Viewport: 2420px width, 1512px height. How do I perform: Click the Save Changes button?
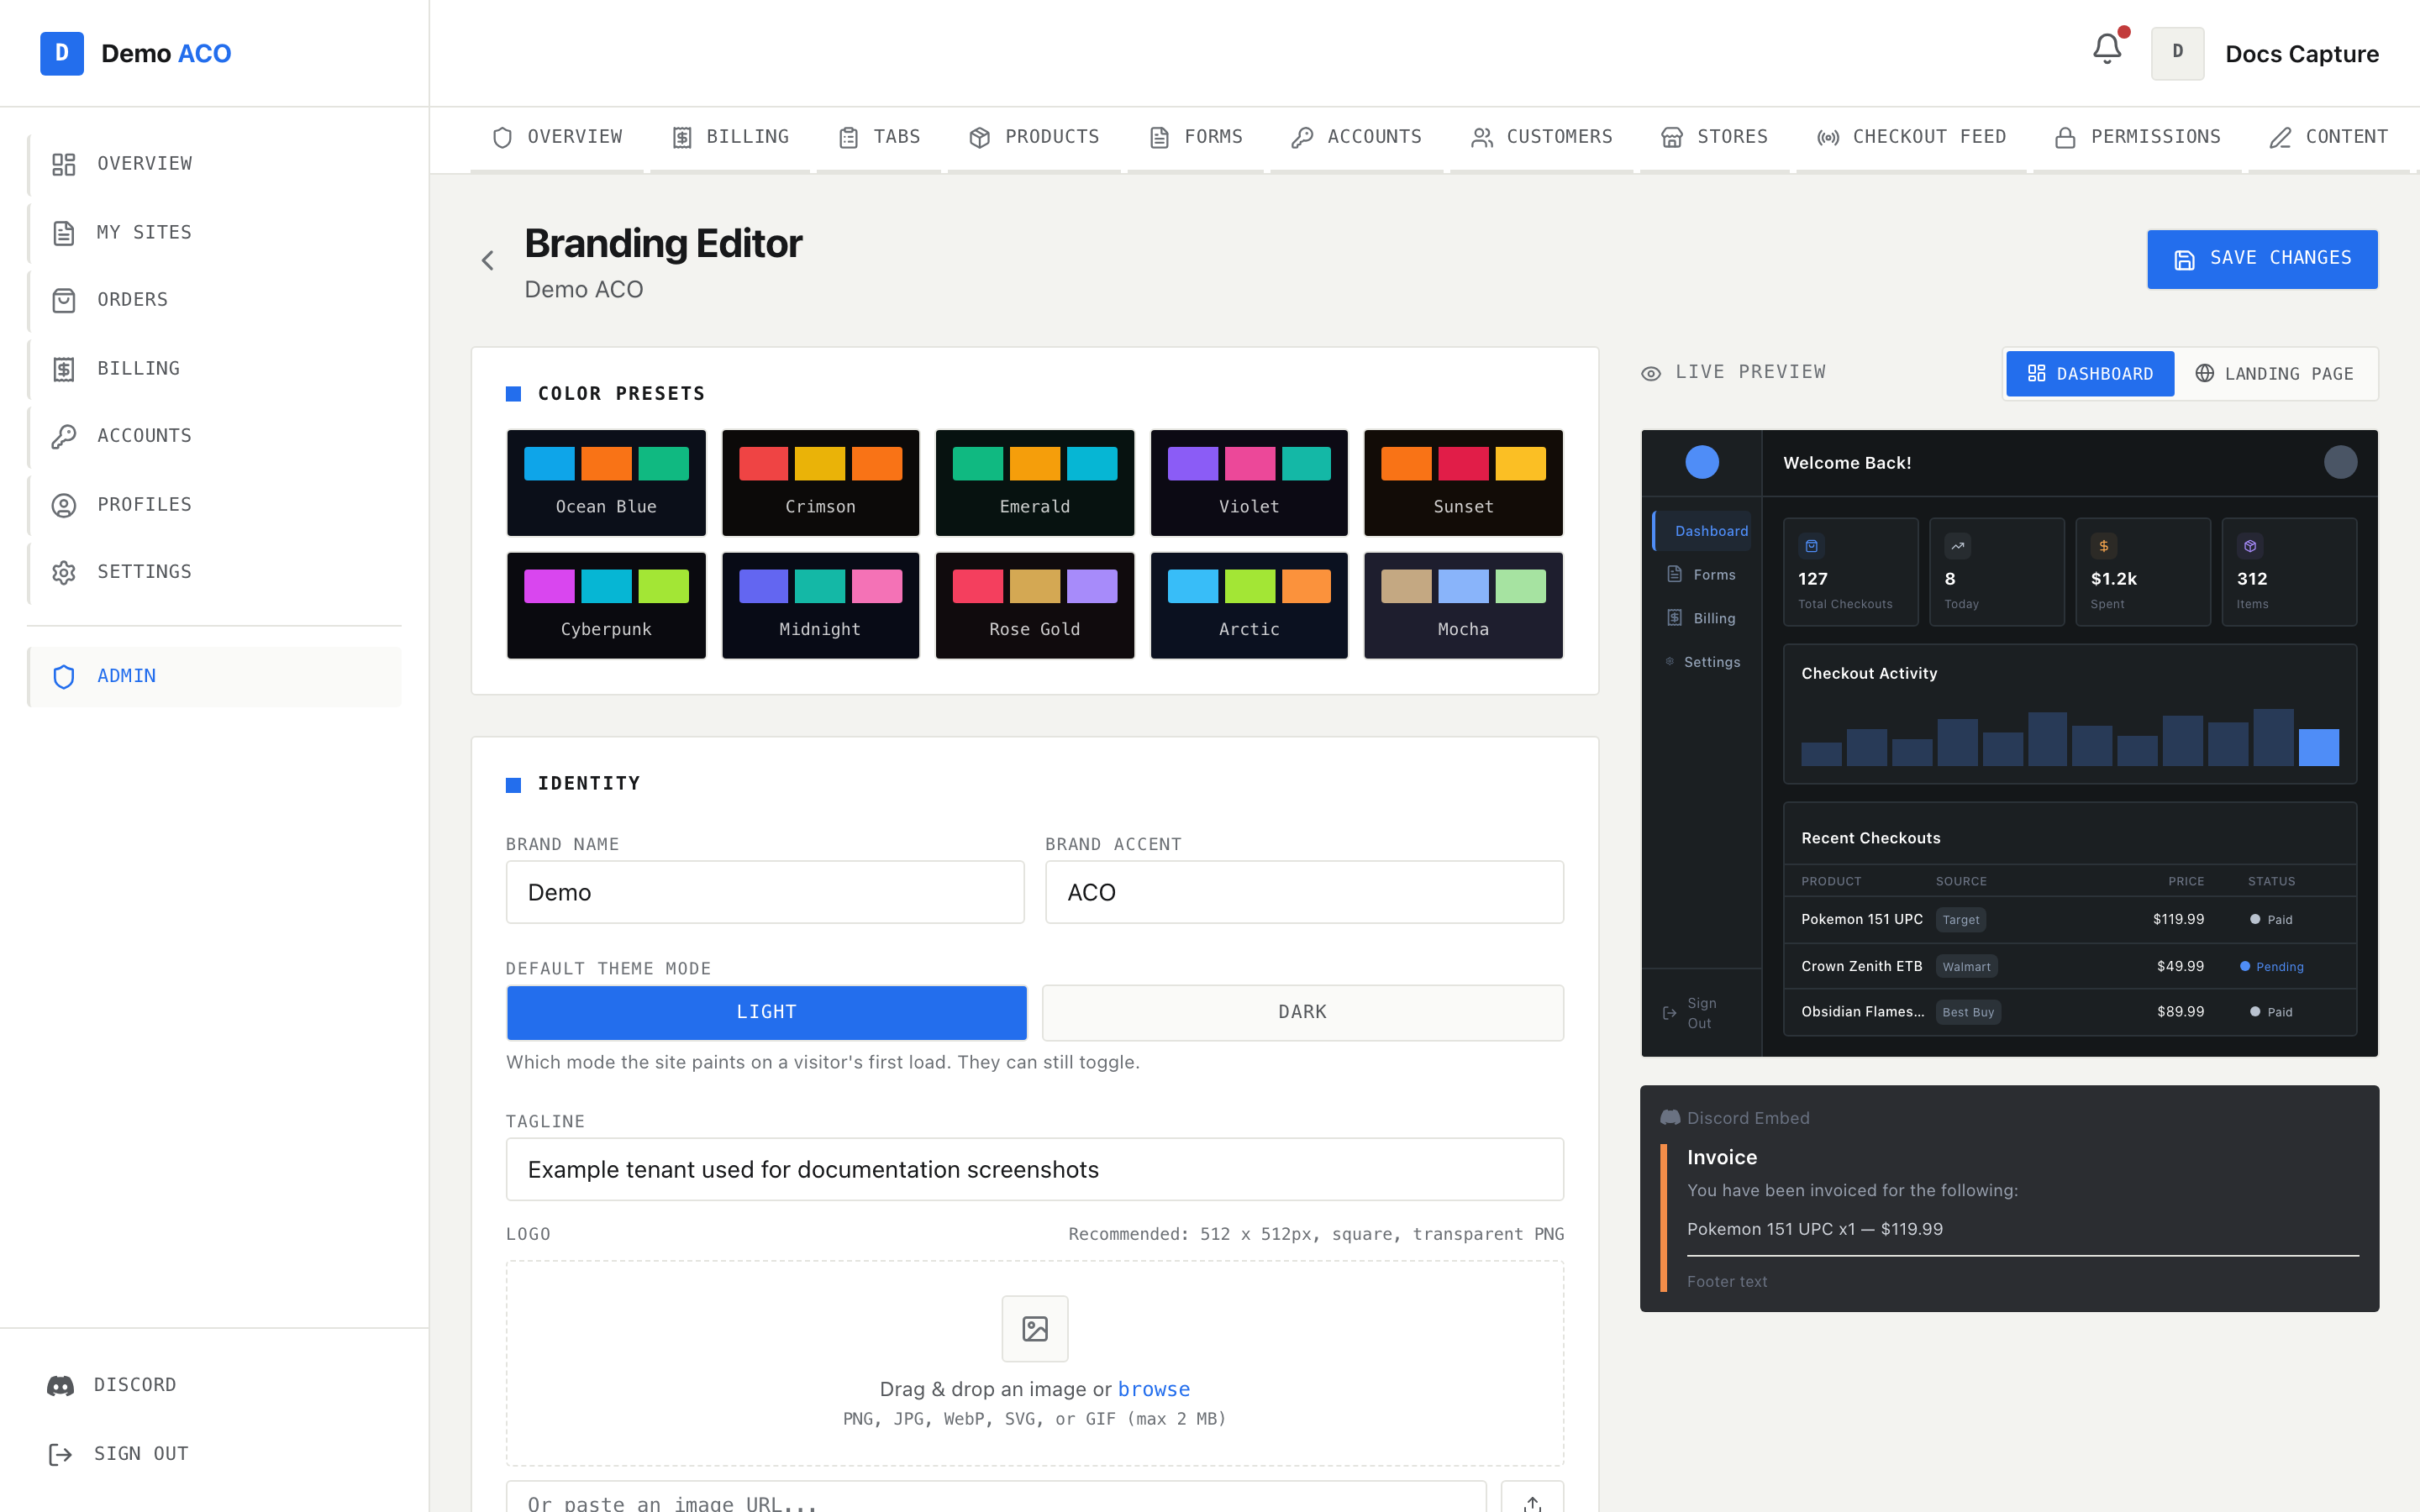[x=2262, y=259]
